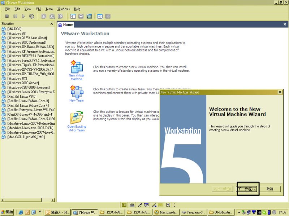Expand hidden quick launch icons chevron

coord(40,212)
